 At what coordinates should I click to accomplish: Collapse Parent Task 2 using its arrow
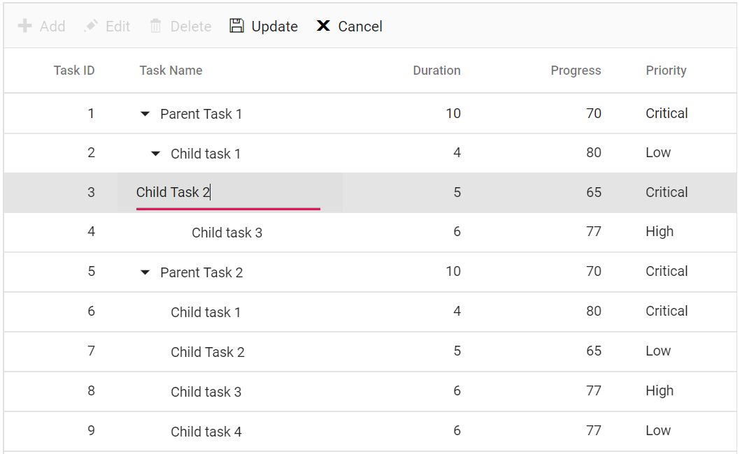[145, 272]
